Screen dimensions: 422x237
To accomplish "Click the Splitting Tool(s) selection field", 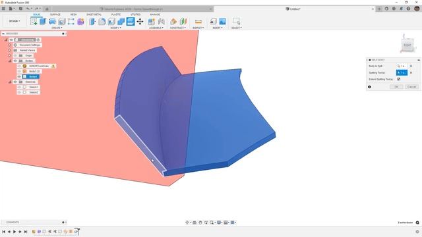I will point(402,73).
